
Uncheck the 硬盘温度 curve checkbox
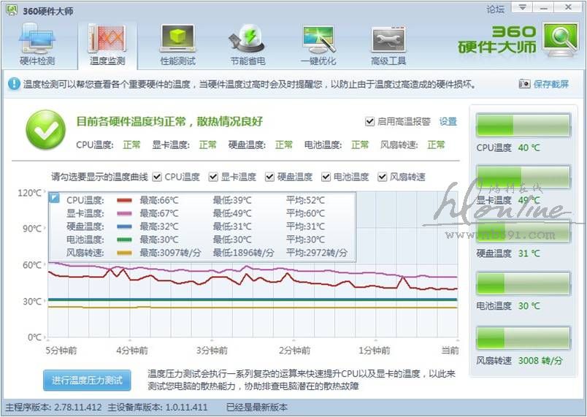click(x=269, y=177)
